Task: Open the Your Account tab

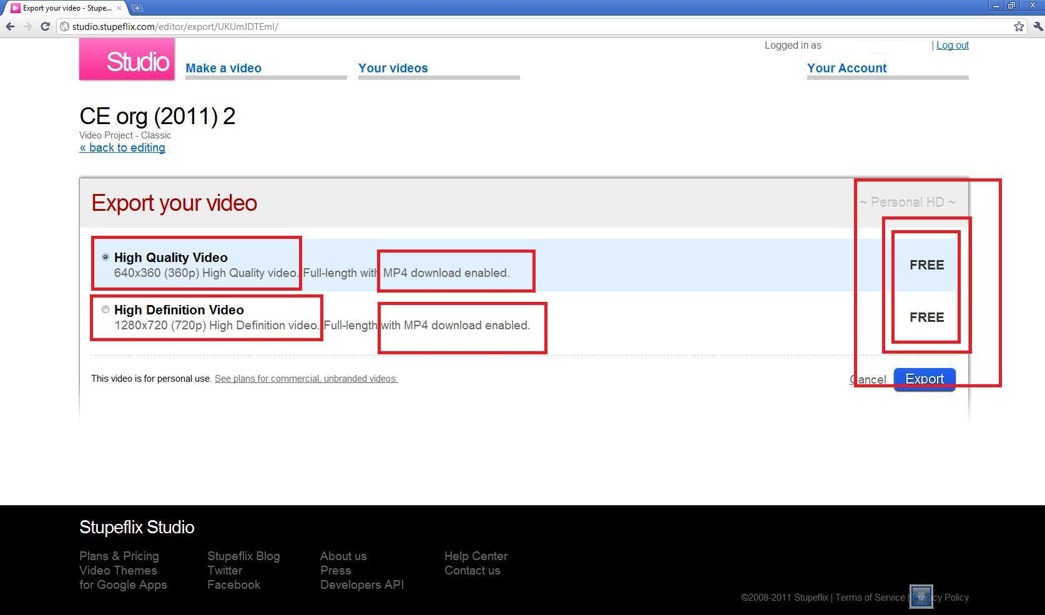Action: click(846, 68)
